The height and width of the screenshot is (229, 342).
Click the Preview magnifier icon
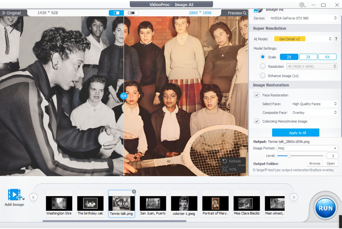coord(245,13)
